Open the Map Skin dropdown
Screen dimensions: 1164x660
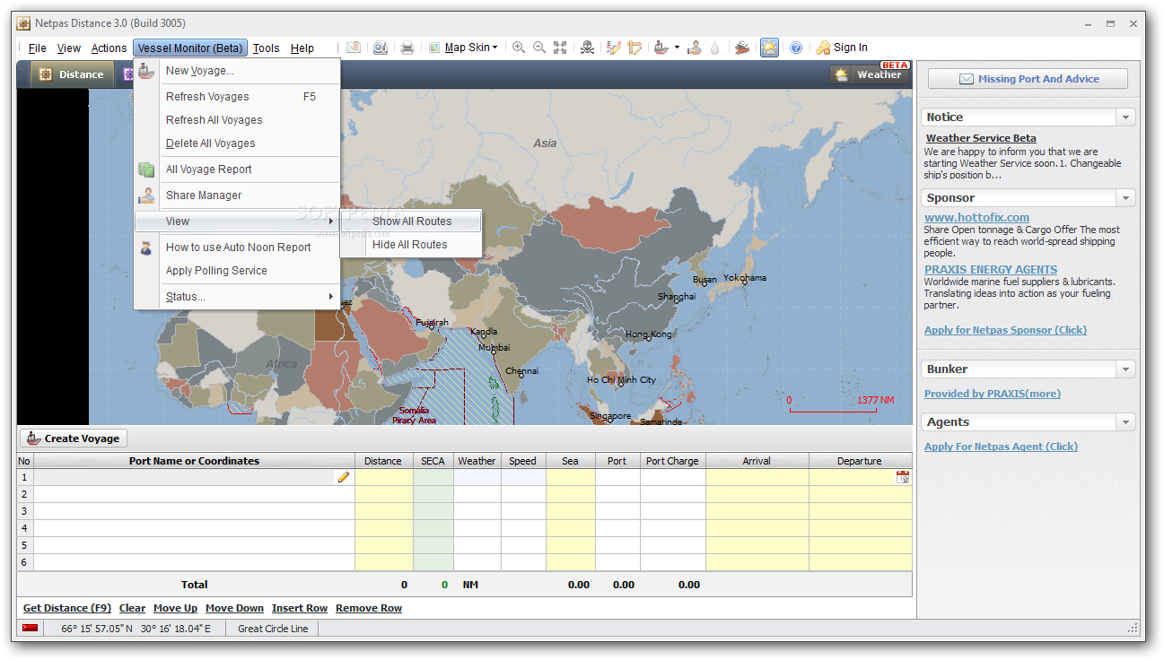tap(471, 48)
